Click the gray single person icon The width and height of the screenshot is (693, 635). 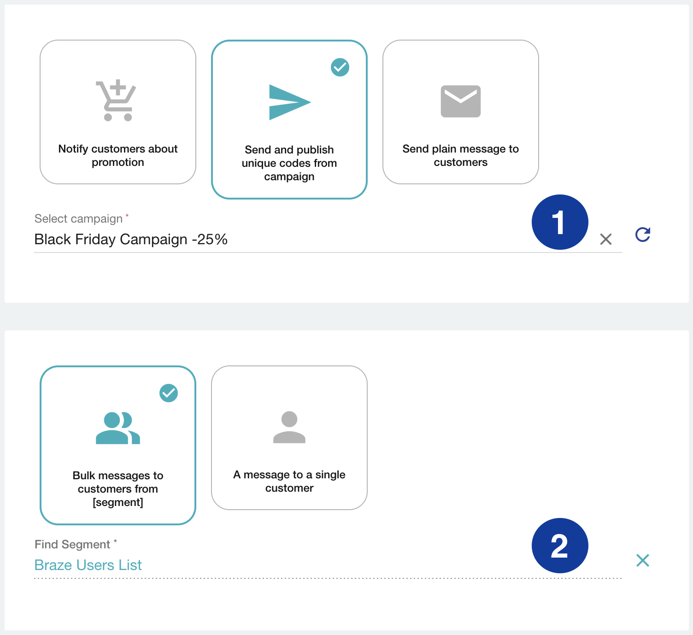click(289, 427)
